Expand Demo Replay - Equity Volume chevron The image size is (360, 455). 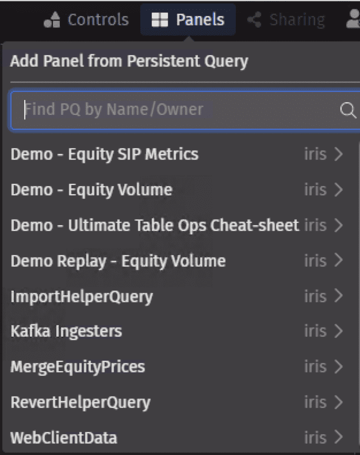(x=338, y=261)
